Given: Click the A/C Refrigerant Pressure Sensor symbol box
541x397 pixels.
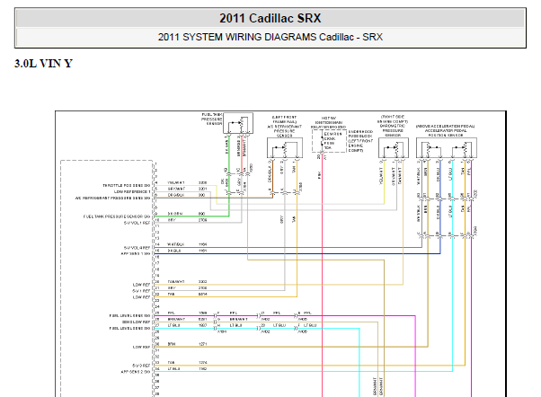Looking at the screenshot, I should click(285, 148).
